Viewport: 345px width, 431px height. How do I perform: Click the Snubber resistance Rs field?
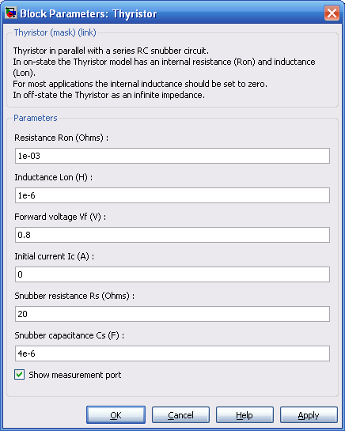(x=172, y=314)
